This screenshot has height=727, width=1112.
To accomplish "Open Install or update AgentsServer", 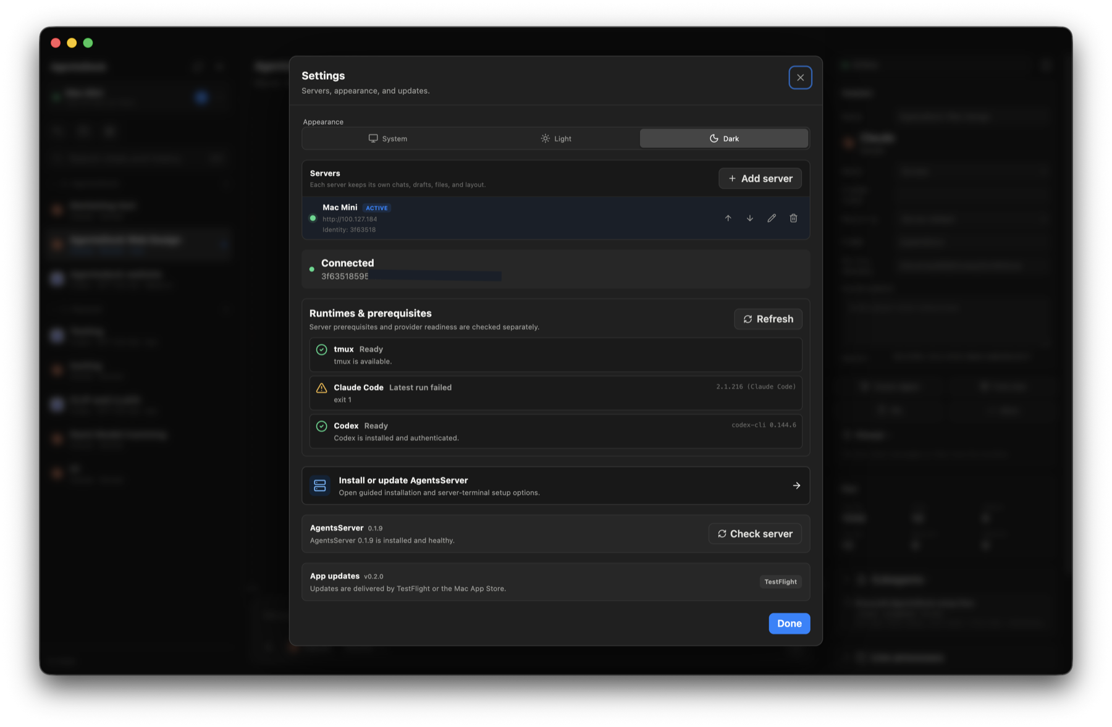I will [555, 485].
